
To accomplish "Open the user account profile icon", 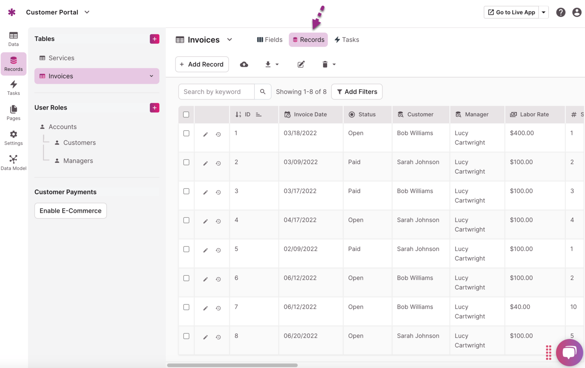I will pyautogui.click(x=576, y=12).
